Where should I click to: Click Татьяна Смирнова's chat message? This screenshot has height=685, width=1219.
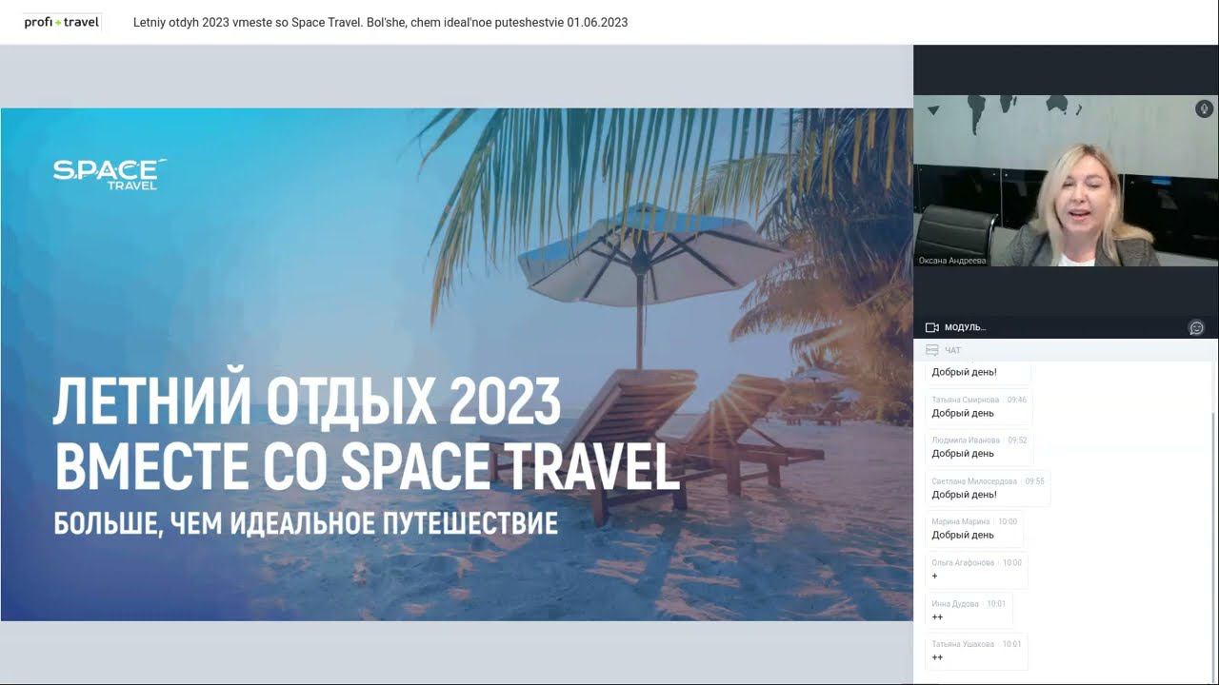(978, 406)
